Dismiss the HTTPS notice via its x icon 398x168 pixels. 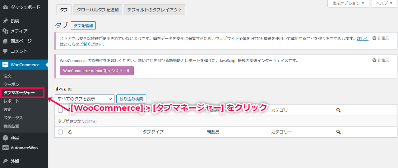click(x=374, y=38)
